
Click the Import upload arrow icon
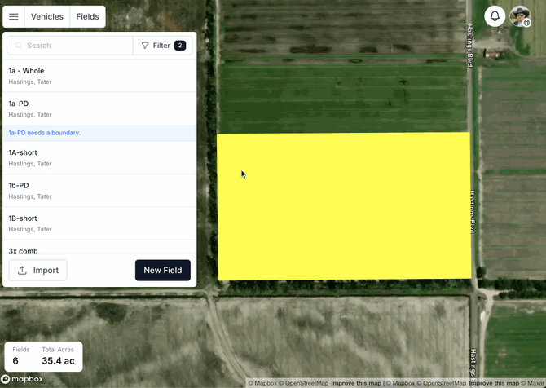click(22, 271)
